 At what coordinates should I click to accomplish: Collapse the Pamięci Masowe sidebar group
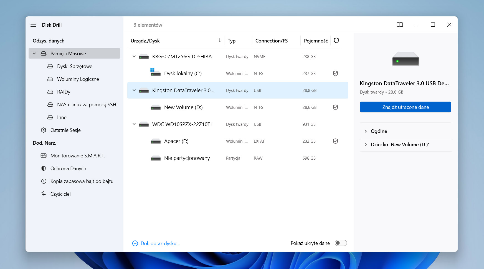[x=34, y=54]
